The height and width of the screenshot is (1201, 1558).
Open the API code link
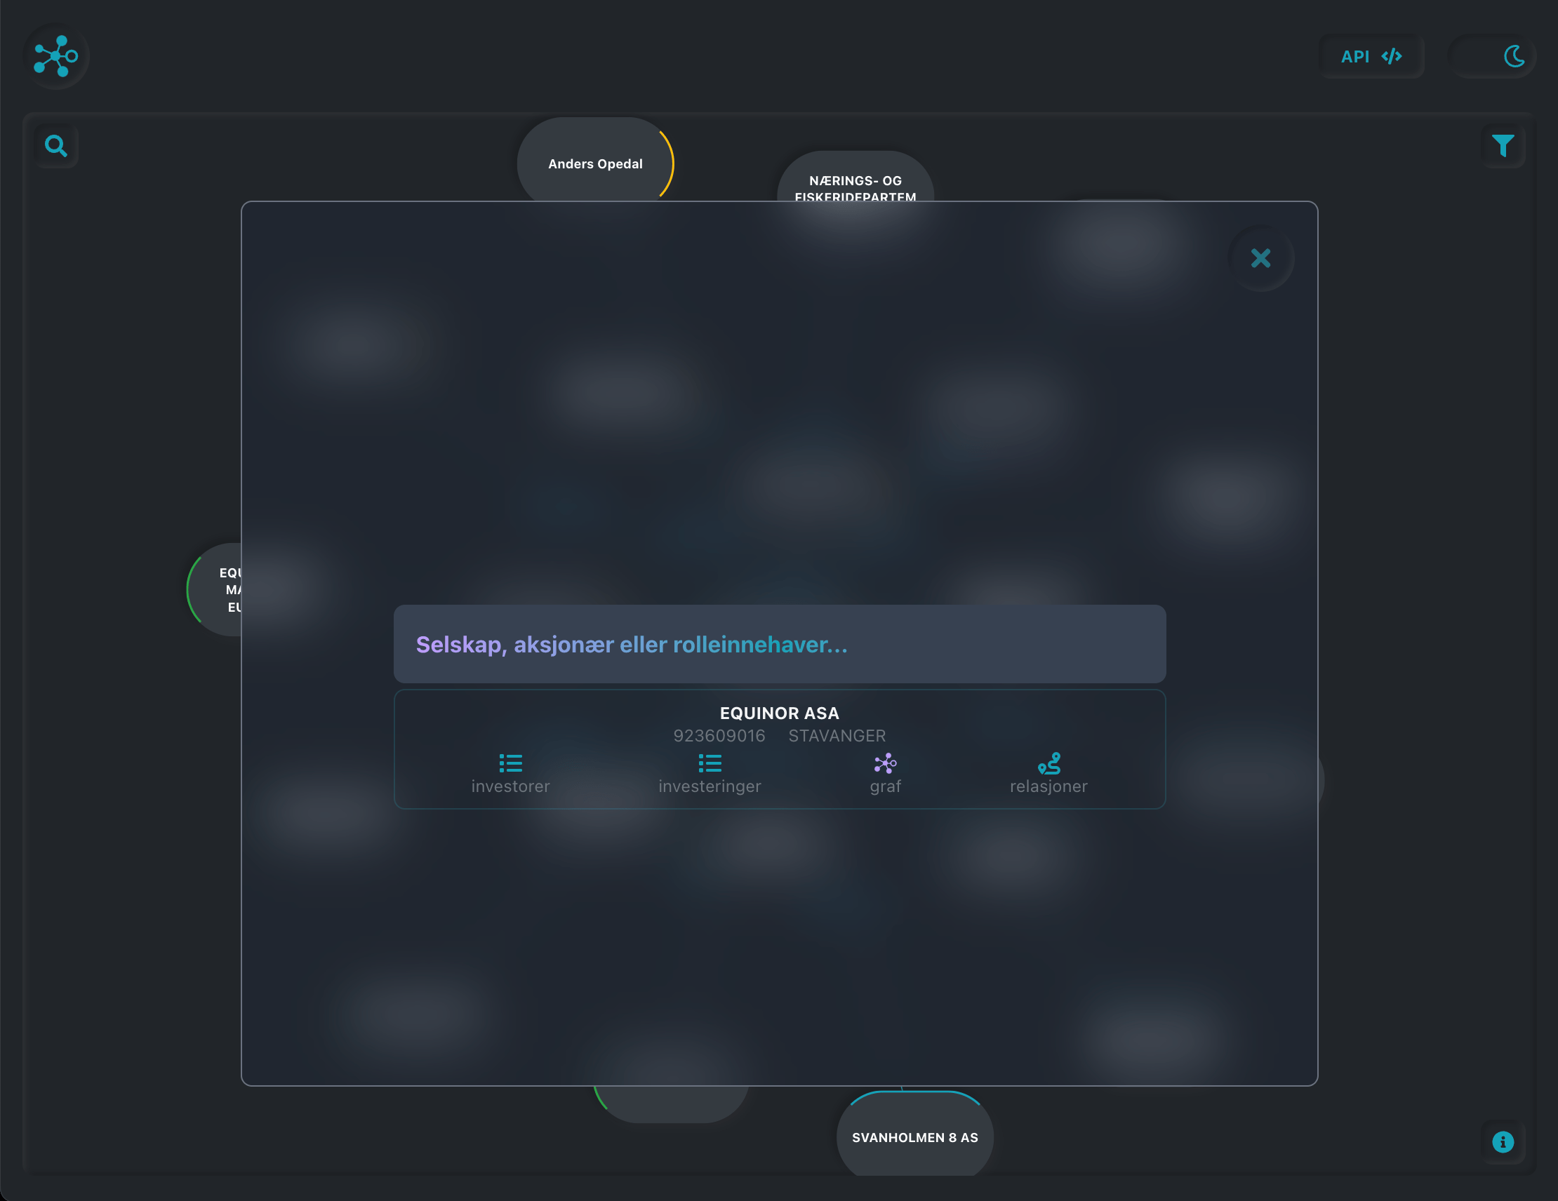(x=1371, y=56)
